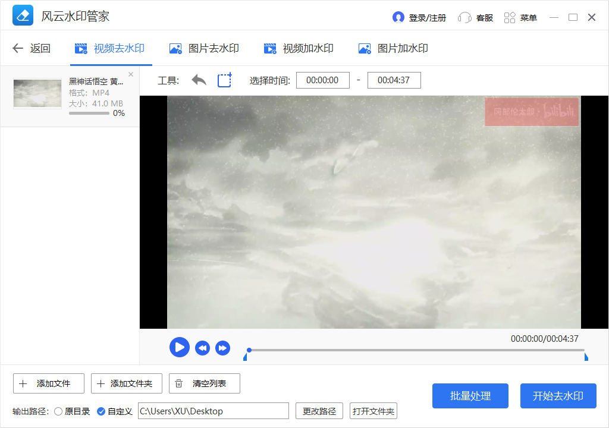This screenshot has height=428, width=609.
Task: Remove the 黑神话悟空 video from list
Action: [x=130, y=74]
